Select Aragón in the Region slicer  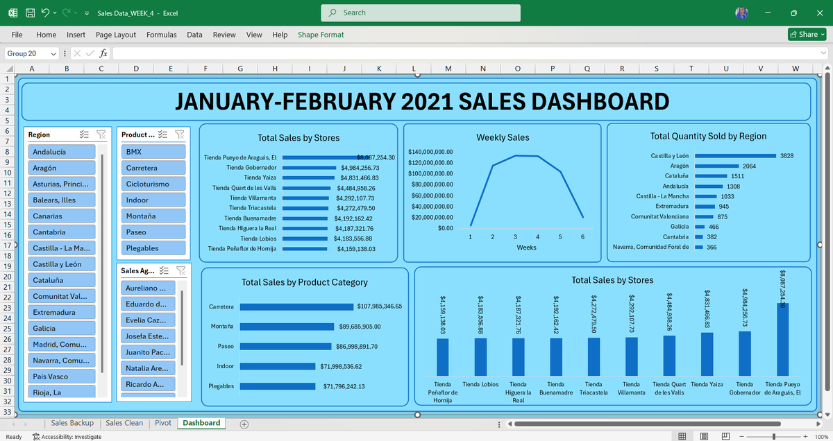[61, 168]
